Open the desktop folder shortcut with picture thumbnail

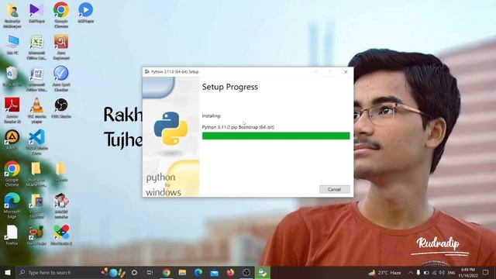(x=36, y=205)
